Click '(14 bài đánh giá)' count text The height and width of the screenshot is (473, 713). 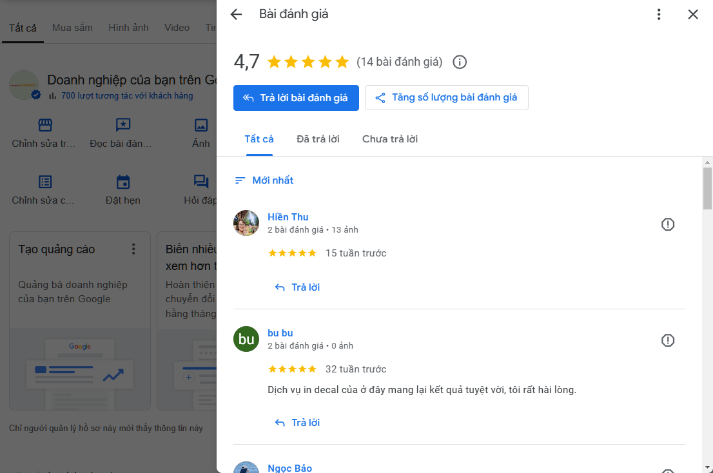(399, 62)
